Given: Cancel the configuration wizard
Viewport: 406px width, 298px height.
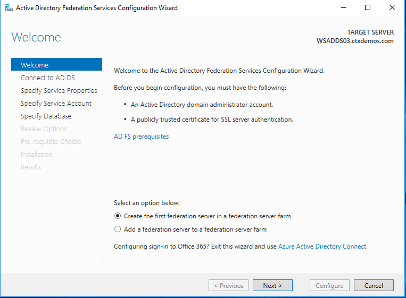Looking at the screenshot, I should pyautogui.click(x=374, y=285).
